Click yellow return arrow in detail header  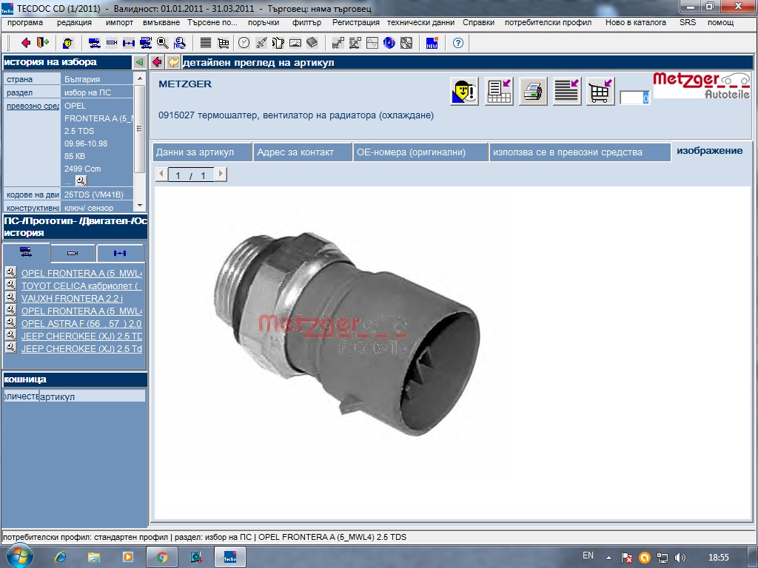[x=173, y=62]
